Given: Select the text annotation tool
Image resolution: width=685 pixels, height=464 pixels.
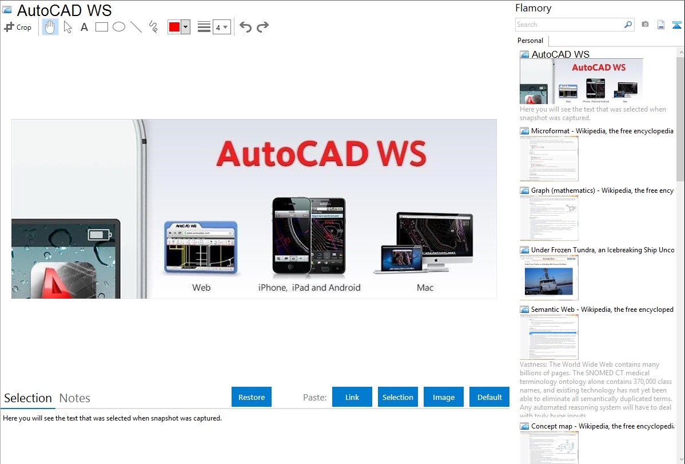Looking at the screenshot, I should click(x=84, y=27).
